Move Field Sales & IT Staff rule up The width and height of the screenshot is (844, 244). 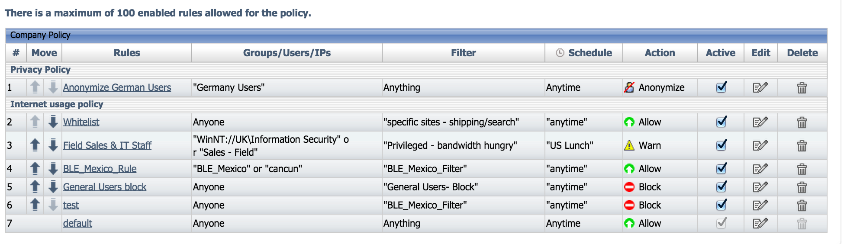[35, 145]
